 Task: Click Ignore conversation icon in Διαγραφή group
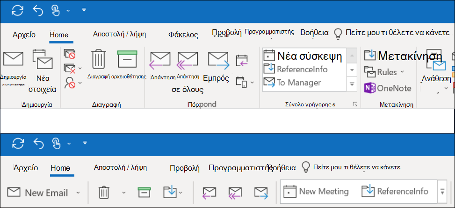click(x=70, y=54)
